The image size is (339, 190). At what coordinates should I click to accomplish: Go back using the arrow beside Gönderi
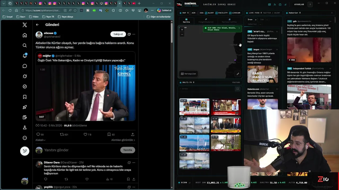37,25
